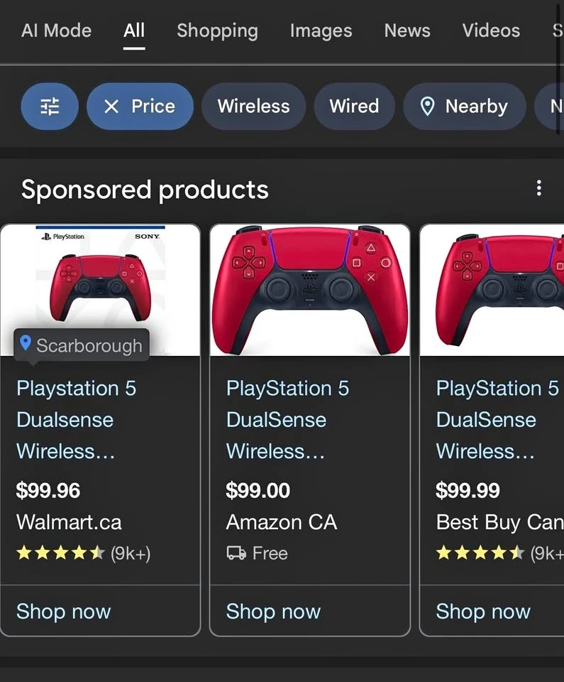This screenshot has width=564, height=682.
Task: Click Scarborough location pin badge
Action: coord(82,345)
